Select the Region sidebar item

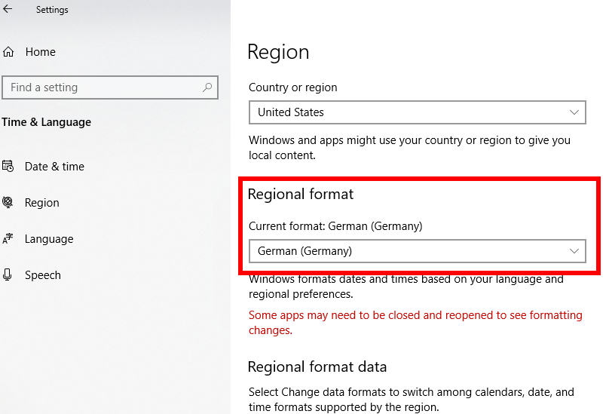42,203
